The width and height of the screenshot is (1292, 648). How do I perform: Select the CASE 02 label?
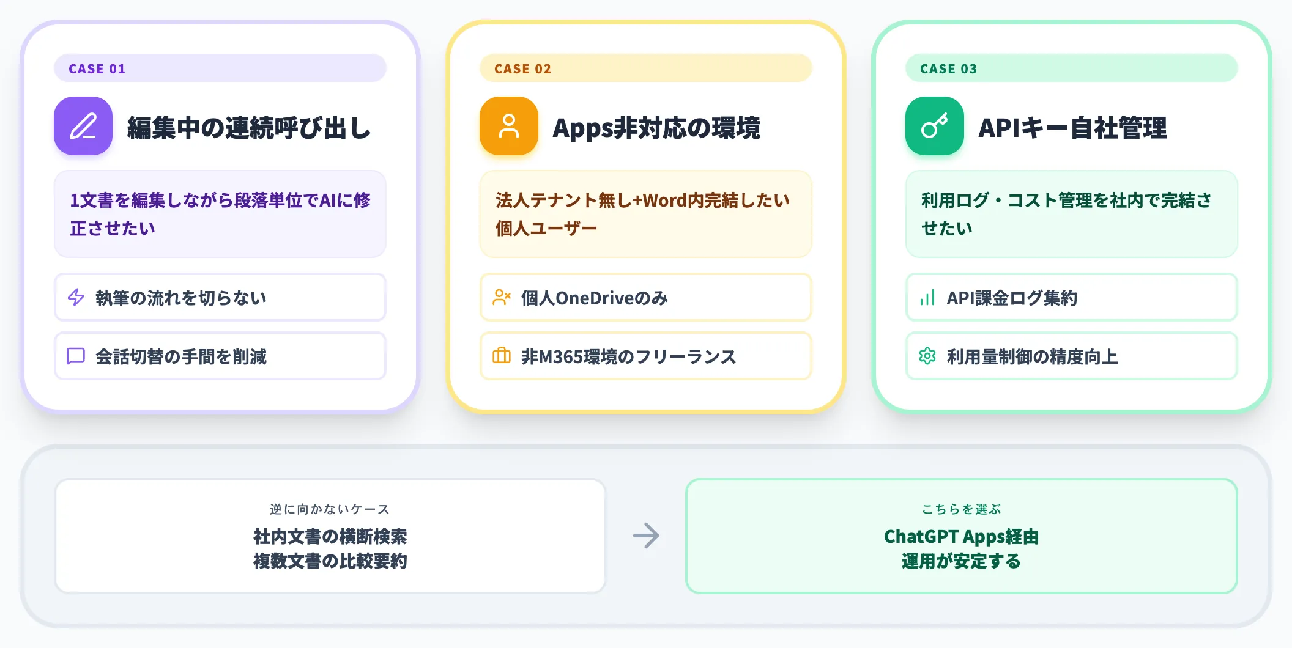click(x=523, y=68)
